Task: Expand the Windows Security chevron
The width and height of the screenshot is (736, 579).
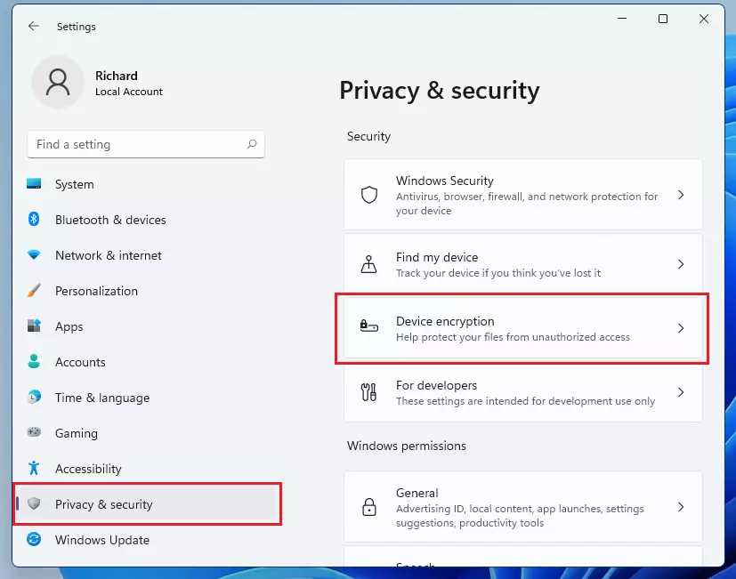Action: [681, 195]
